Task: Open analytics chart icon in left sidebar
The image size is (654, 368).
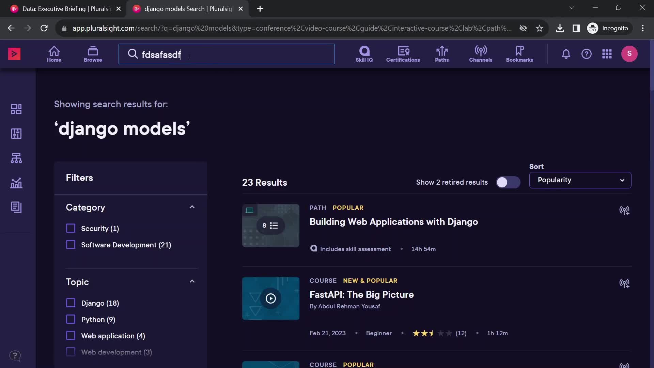Action: (16, 183)
